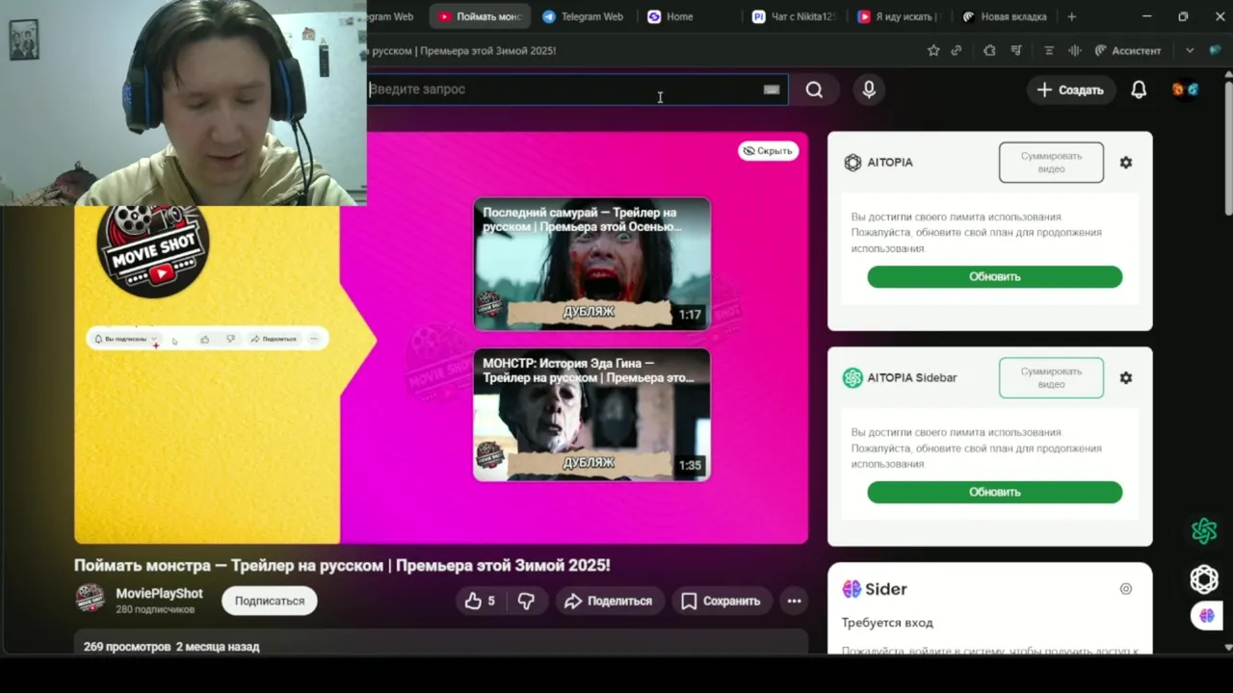Click the audio waveform icon in toolbar
1233x693 pixels.
[1075, 50]
